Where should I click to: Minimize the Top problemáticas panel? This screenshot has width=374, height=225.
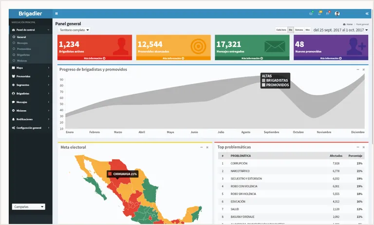pos(358,147)
